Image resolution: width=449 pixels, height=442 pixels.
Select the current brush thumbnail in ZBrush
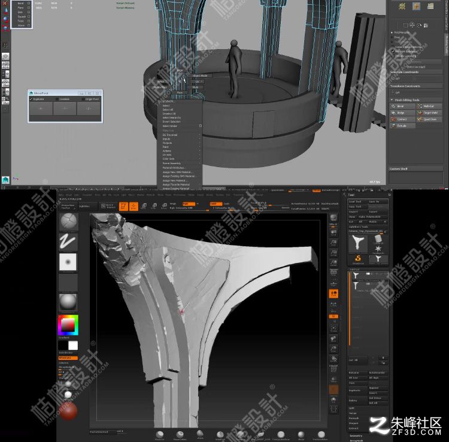coord(68,222)
